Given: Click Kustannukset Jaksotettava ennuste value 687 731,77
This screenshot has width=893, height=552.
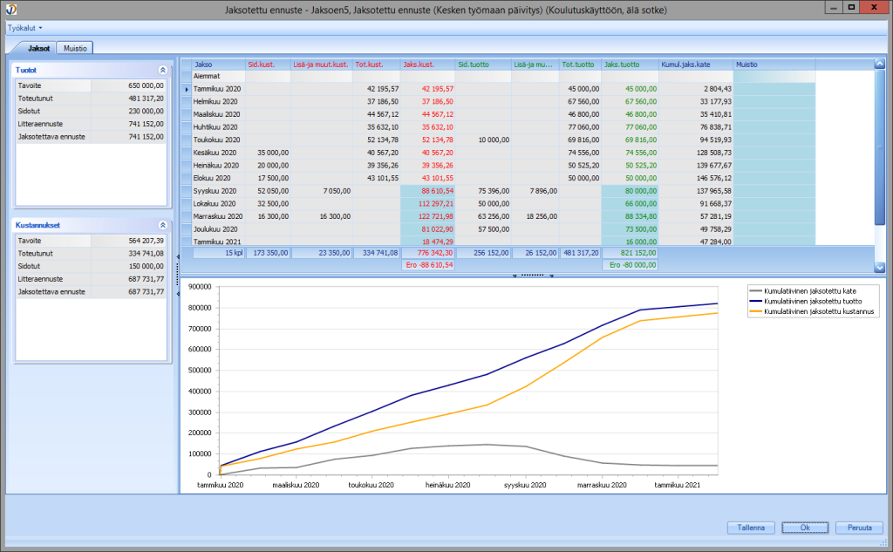Looking at the screenshot, I should [x=129, y=291].
